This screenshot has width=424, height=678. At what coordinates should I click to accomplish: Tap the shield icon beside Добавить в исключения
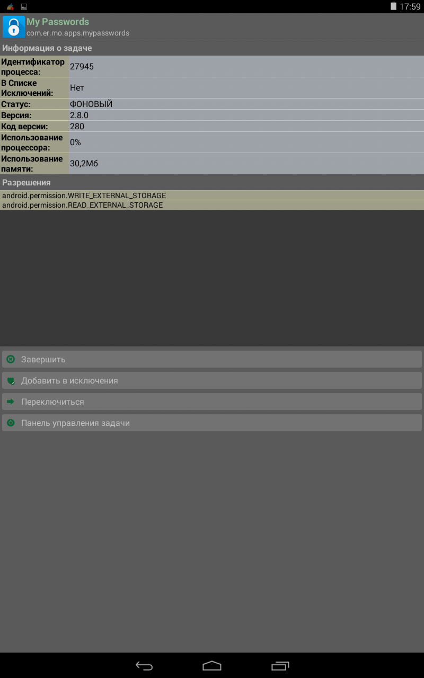pyautogui.click(x=11, y=380)
